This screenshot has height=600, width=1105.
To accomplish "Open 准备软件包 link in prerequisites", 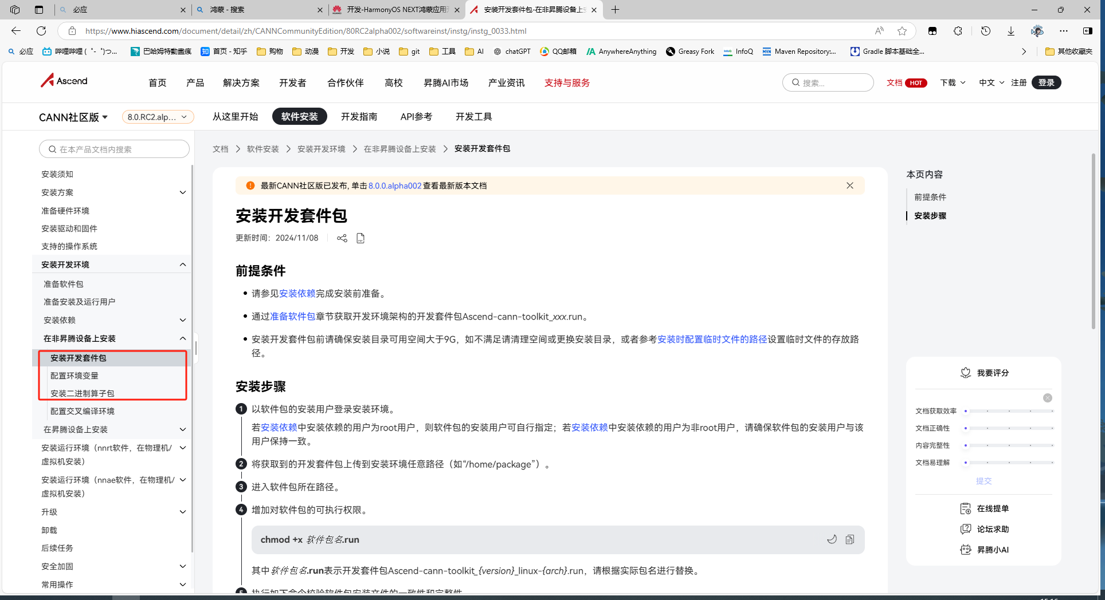I will 292,317.
